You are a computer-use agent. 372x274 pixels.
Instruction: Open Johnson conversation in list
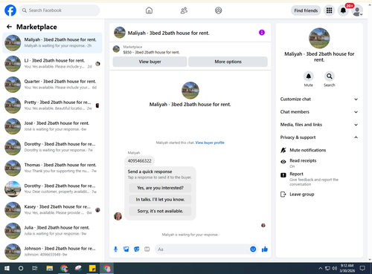tap(52, 252)
